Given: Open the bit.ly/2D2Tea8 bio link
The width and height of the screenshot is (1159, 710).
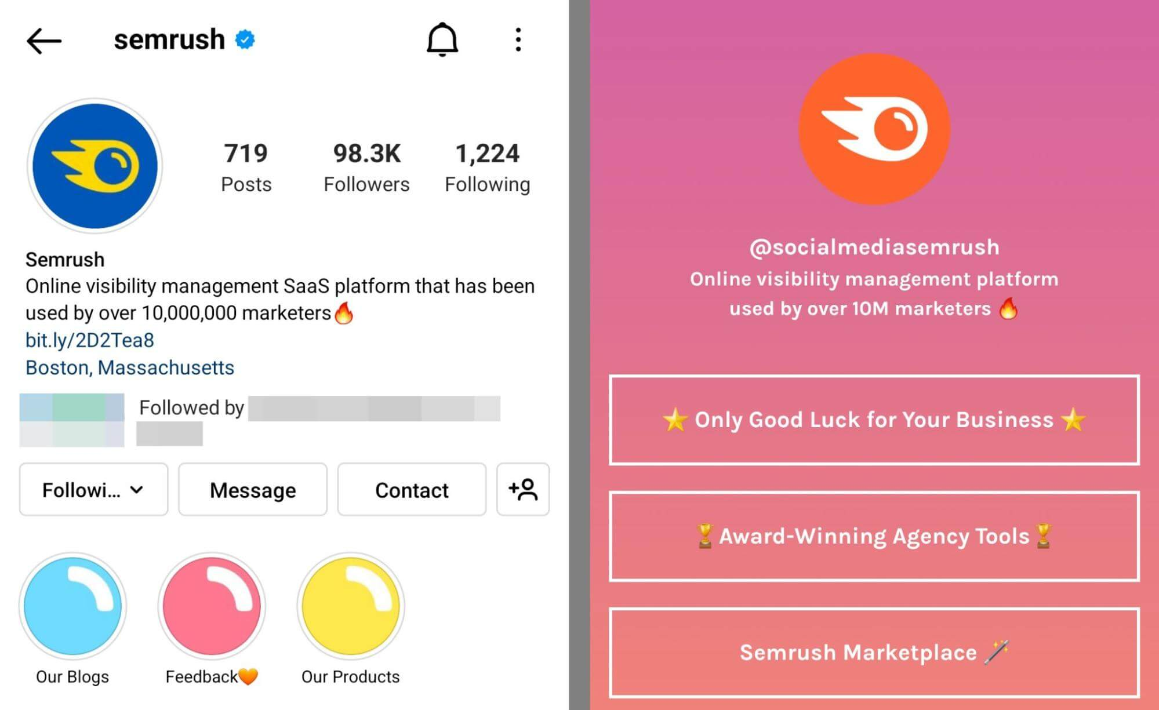Looking at the screenshot, I should [x=90, y=340].
